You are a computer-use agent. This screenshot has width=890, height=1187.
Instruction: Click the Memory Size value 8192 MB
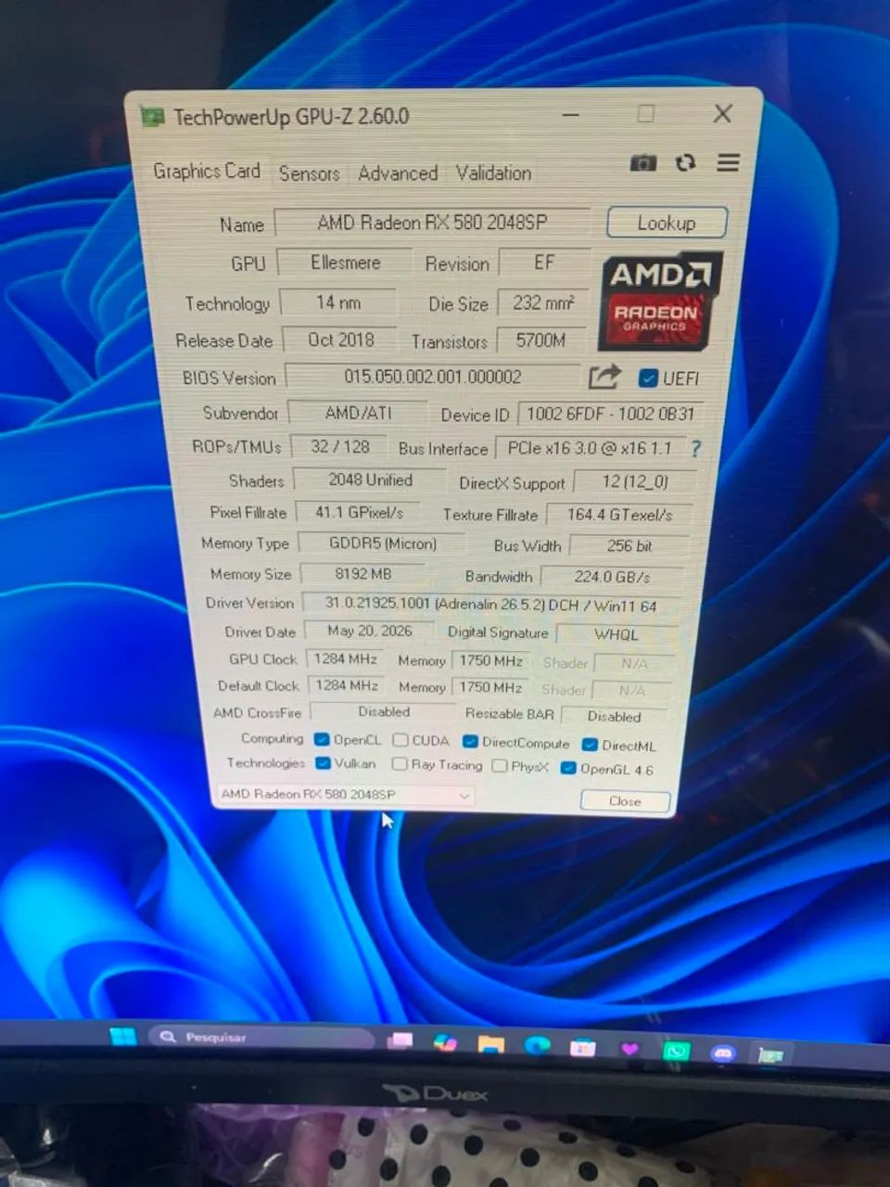363,574
